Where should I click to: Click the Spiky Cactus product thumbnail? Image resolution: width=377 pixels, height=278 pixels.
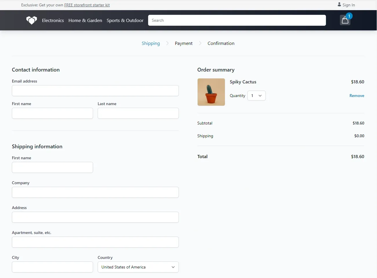point(211,92)
